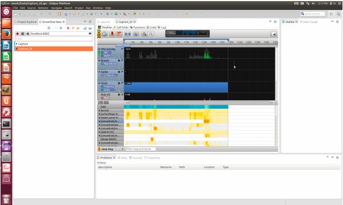Expand the Capture tree item
343x205 pixels.
(17, 44)
